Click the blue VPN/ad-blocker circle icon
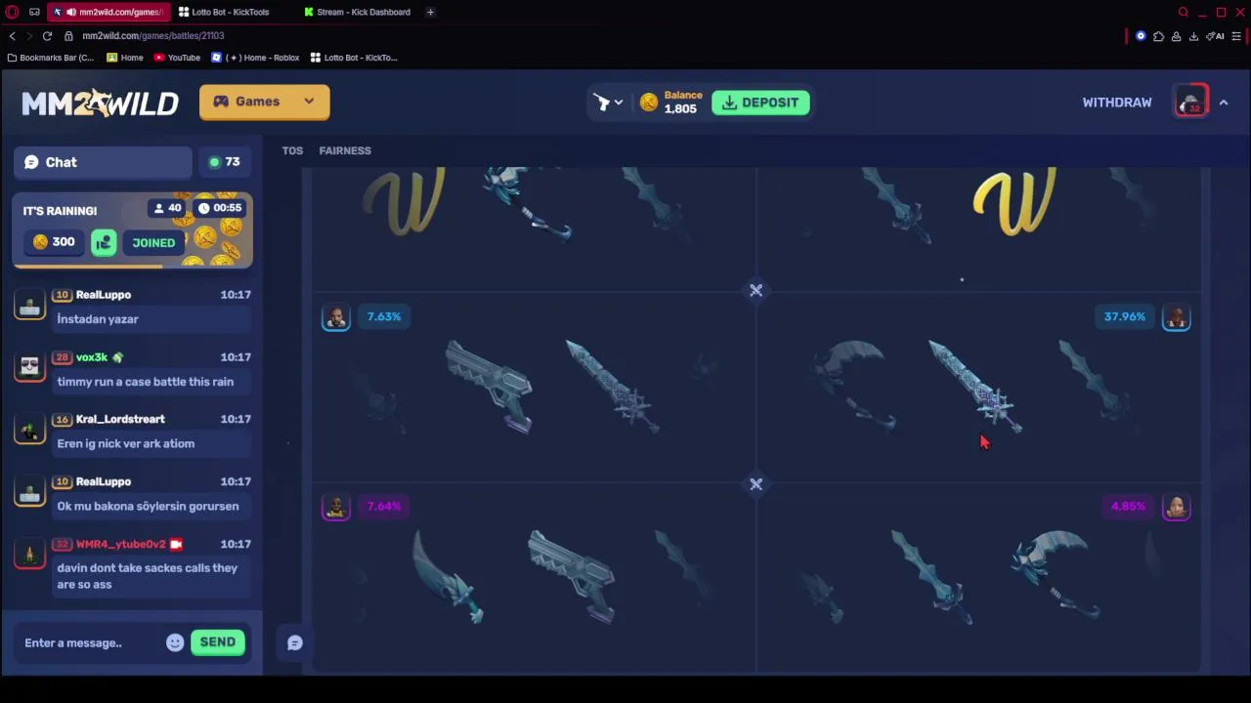 click(1141, 36)
